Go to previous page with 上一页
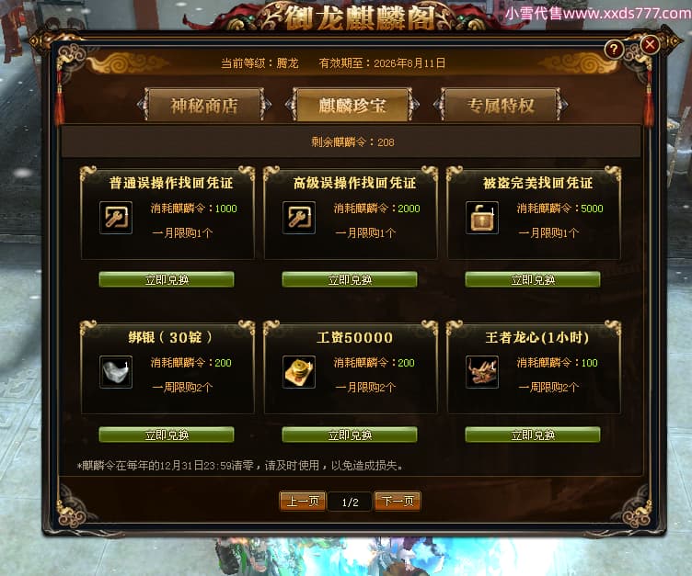 [303, 501]
